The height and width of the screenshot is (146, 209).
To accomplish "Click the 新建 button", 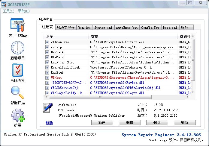I will click(x=102, y=122).
